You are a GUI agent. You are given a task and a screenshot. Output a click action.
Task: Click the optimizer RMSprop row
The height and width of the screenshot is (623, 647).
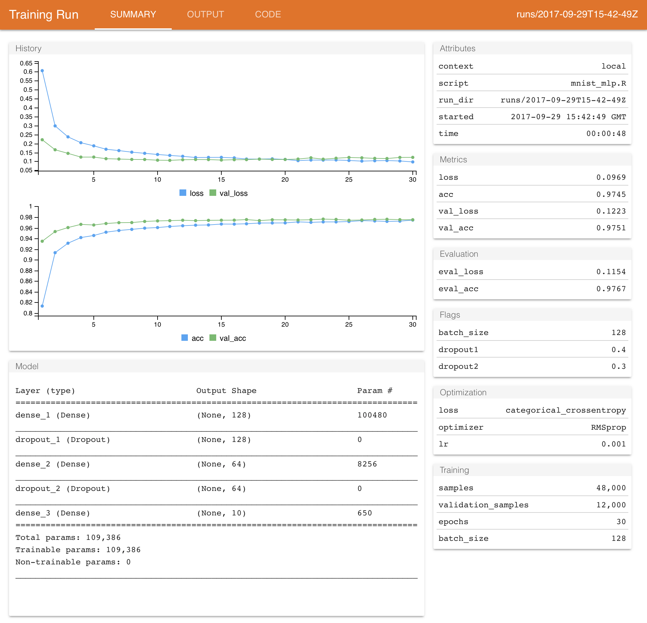532,427
